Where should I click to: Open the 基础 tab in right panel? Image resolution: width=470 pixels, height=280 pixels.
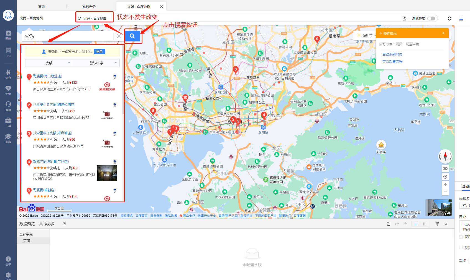pos(466,186)
